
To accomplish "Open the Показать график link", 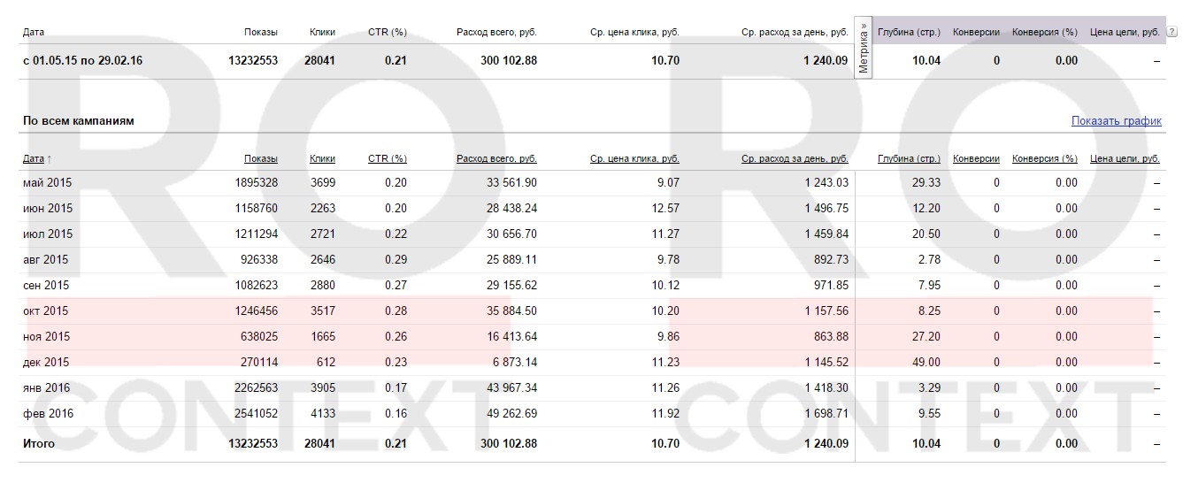I will [x=1116, y=121].
